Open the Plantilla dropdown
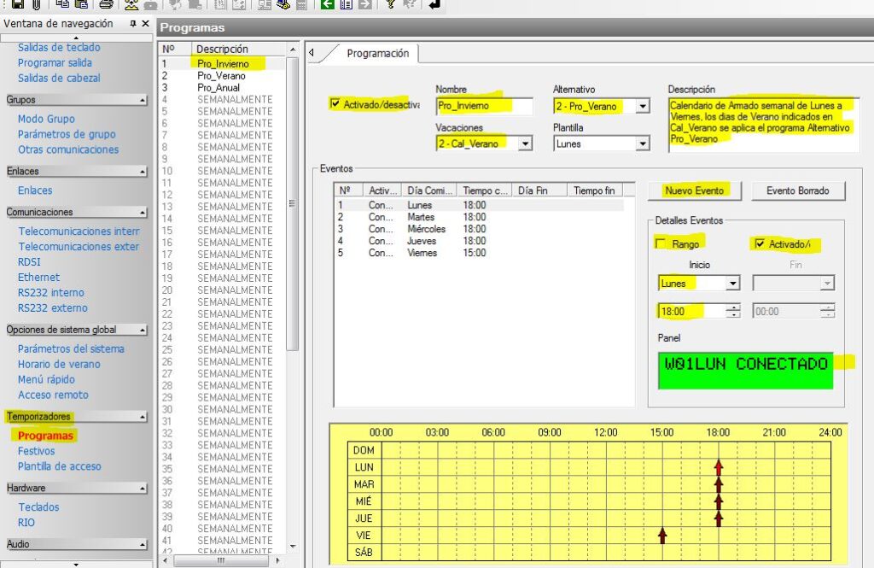Viewport: 874px width, 568px height. [644, 144]
